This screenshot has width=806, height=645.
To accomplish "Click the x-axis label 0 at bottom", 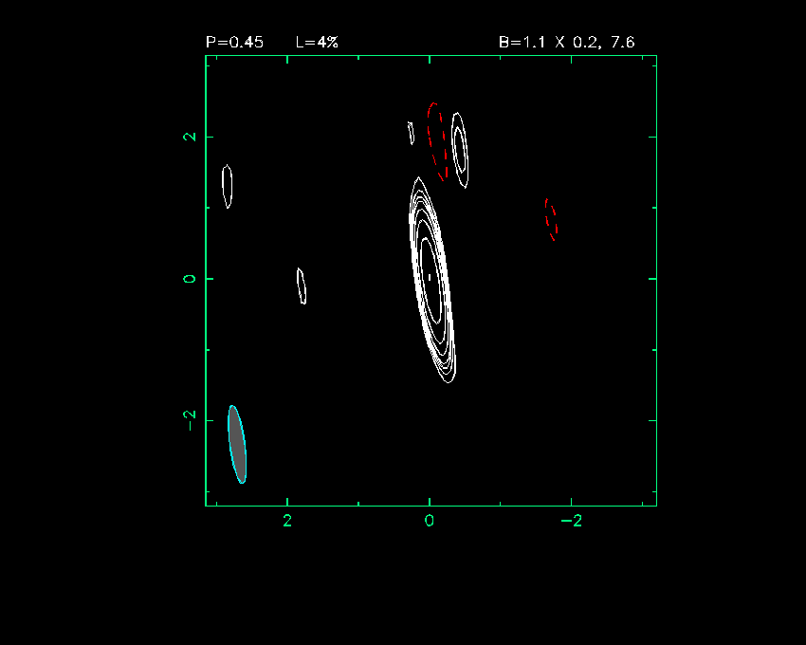I will 430,521.
